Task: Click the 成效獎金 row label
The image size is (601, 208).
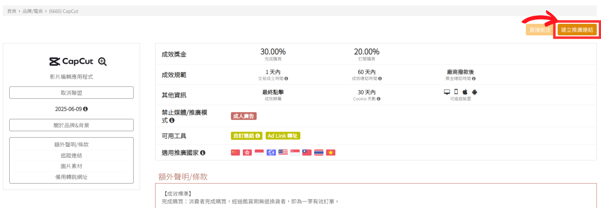Action: click(x=174, y=54)
